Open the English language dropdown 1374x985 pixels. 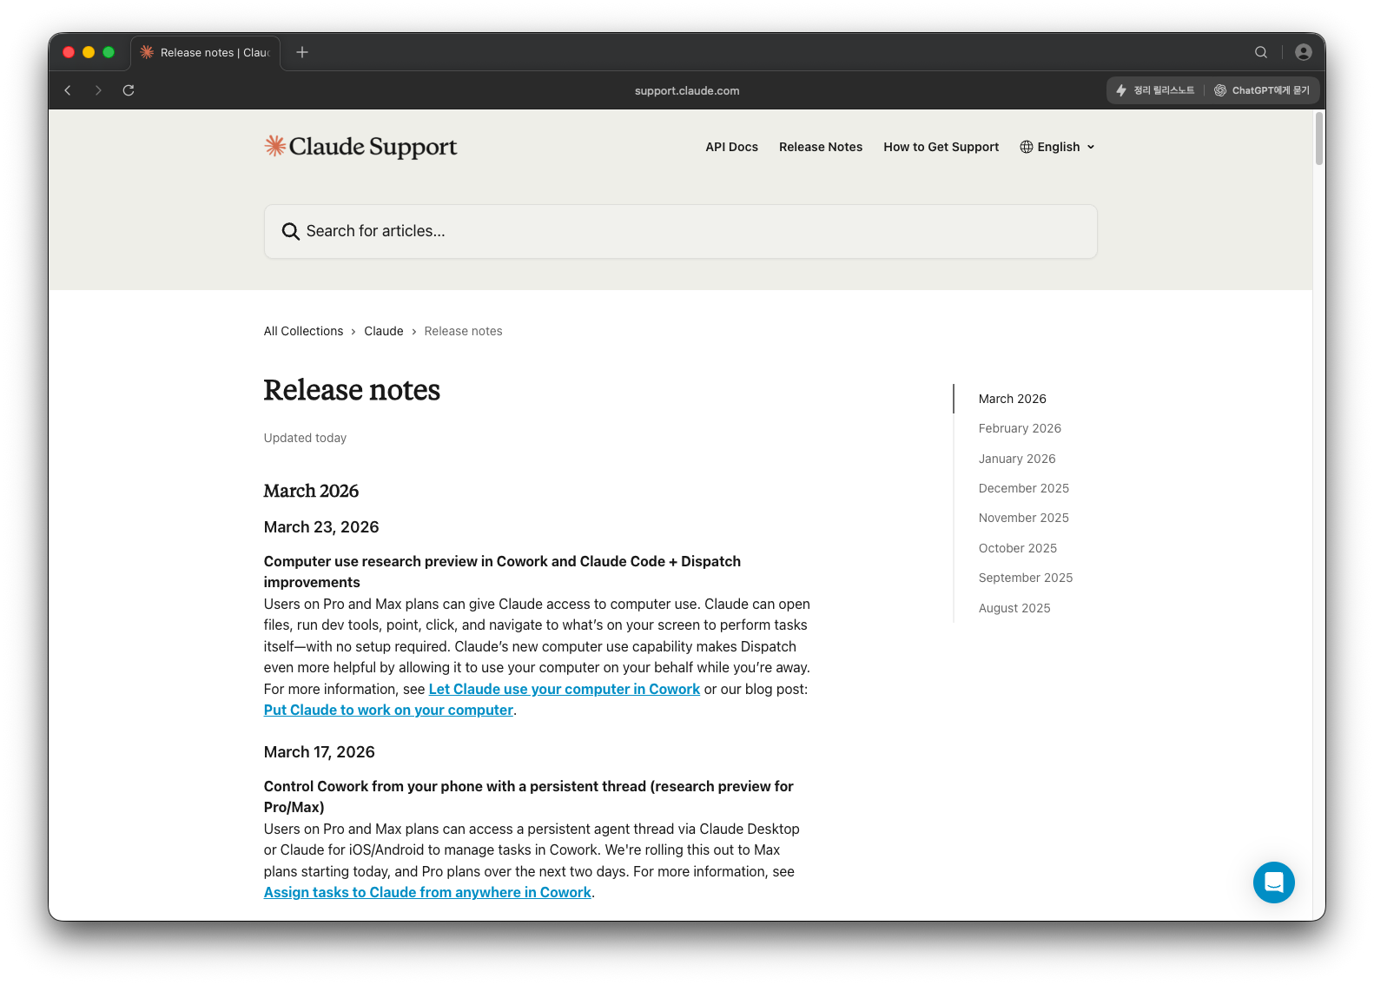tap(1058, 147)
